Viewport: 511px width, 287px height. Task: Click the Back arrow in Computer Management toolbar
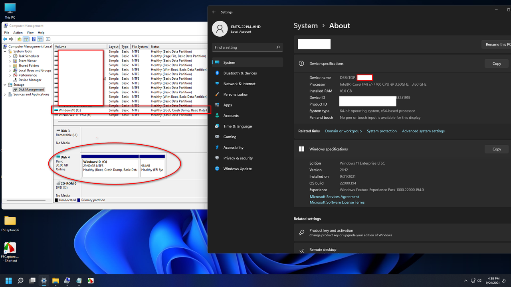tap(5, 39)
